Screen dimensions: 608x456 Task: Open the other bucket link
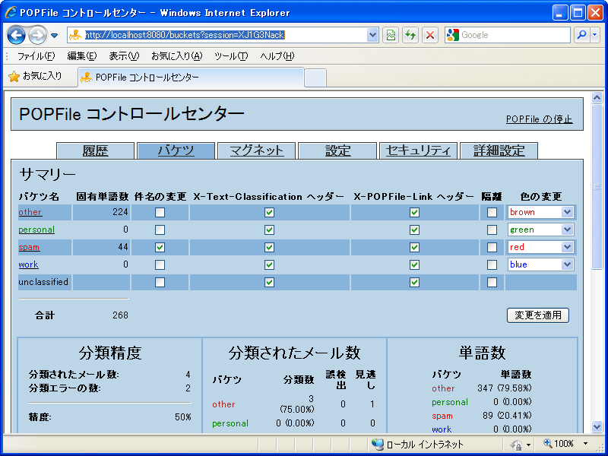coord(30,212)
